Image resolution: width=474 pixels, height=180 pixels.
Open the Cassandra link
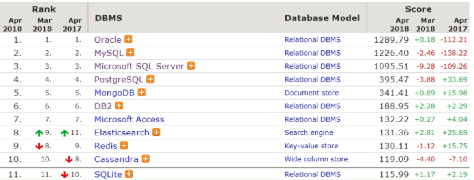pos(117,159)
